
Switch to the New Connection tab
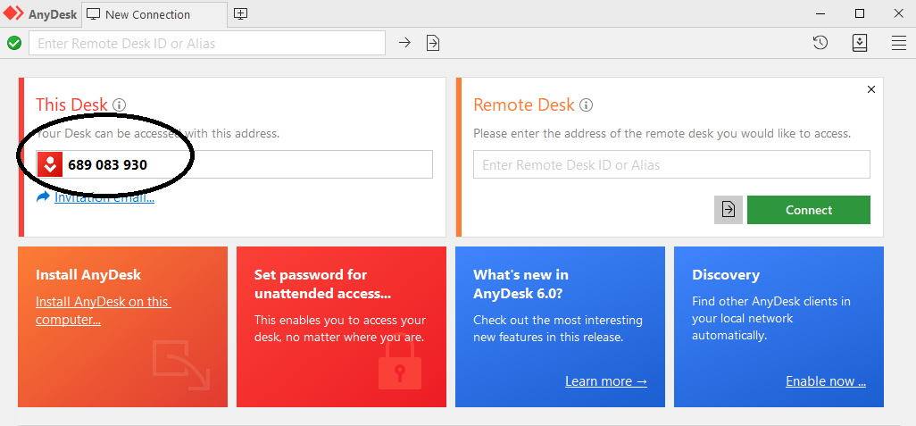(147, 14)
